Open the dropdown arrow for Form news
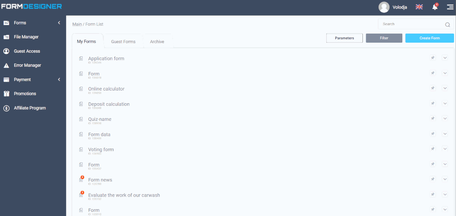The width and height of the screenshot is (456, 216). pyautogui.click(x=445, y=179)
